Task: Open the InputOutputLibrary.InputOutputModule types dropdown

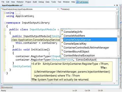Action: click(58, 9)
